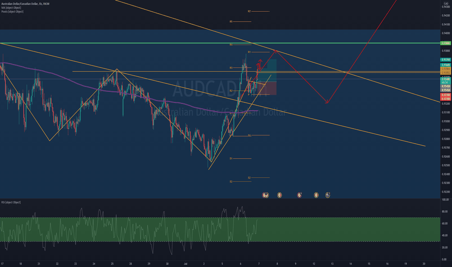Screen dimensions: 452x267
Task: Select the MA indicator legend entry
Action: [x=11, y=8]
